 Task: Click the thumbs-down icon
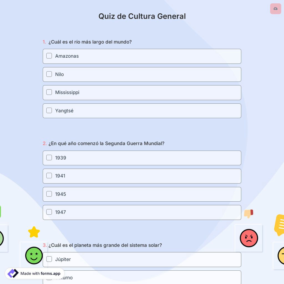(248, 213)
